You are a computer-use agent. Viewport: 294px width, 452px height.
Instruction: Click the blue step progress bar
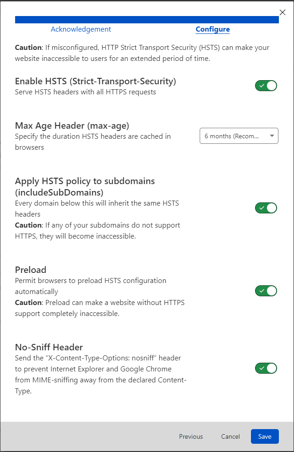pos(147,20)
